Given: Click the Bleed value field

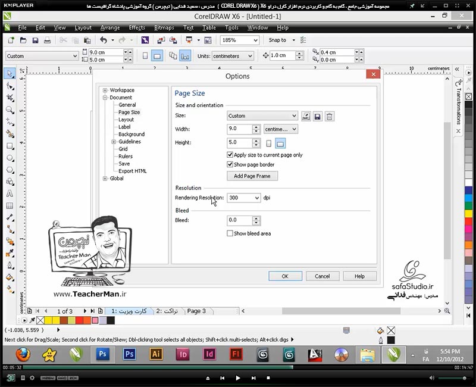Looking at the screenshot, I should [240, 220].
